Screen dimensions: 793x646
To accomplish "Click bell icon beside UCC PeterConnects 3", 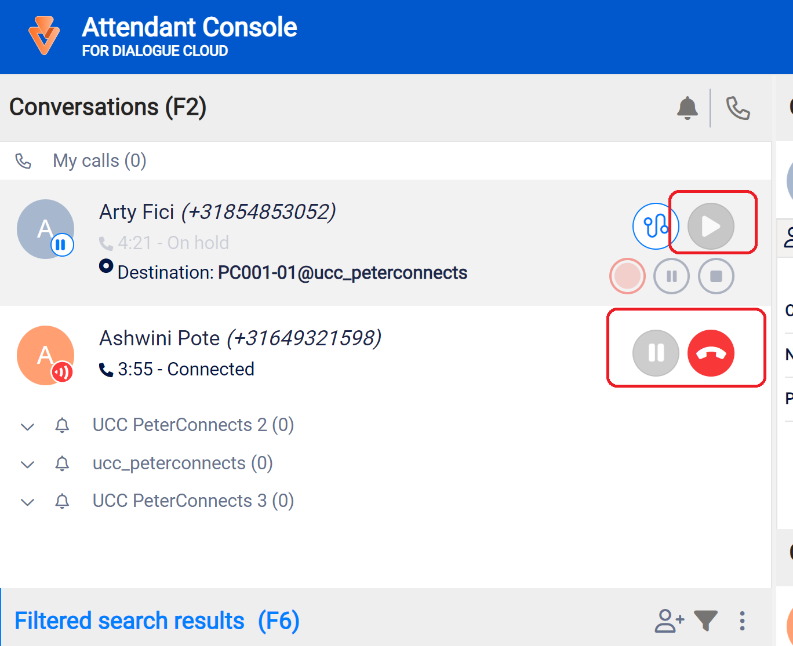I will pyautogui.click(x=62, y=501).
